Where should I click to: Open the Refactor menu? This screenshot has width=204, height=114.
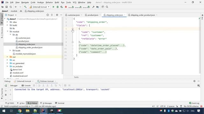click(x=49, y=3)
